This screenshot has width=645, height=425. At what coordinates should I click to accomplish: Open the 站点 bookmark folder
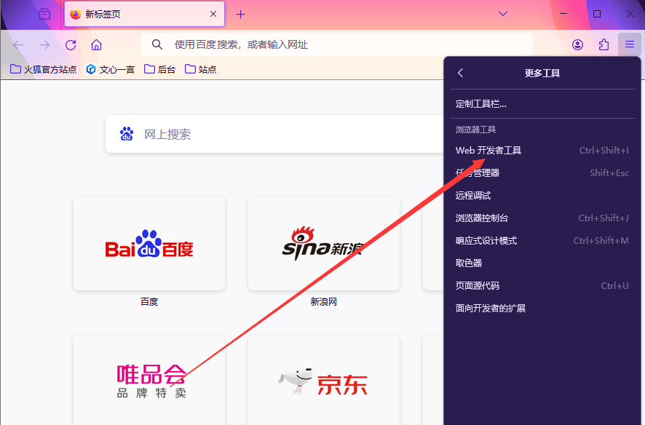pyautogui.click(x=200, y=69)
